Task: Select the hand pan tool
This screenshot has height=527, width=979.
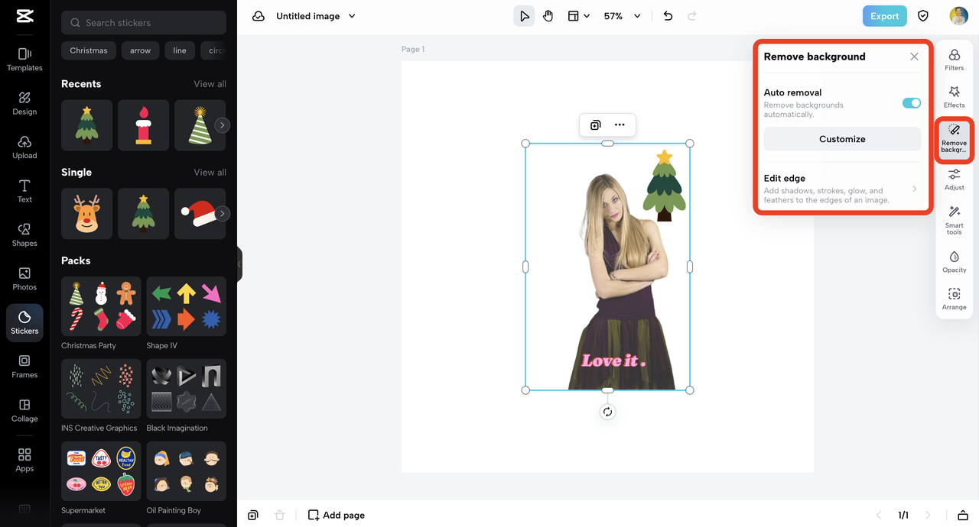Action: [x=548, y=16]
